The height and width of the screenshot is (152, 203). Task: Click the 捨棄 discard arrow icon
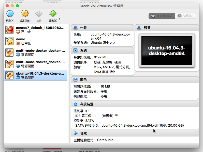click(x=39, y=13)
